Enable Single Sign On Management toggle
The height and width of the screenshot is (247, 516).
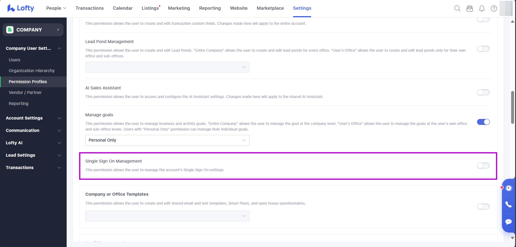pyautogui.click(x=483, y=165)
